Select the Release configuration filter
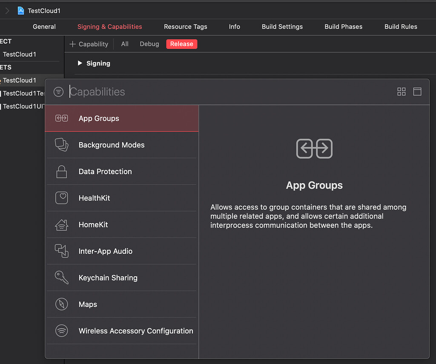This screenshot has width=436, height=364. (x=181, y=44)
